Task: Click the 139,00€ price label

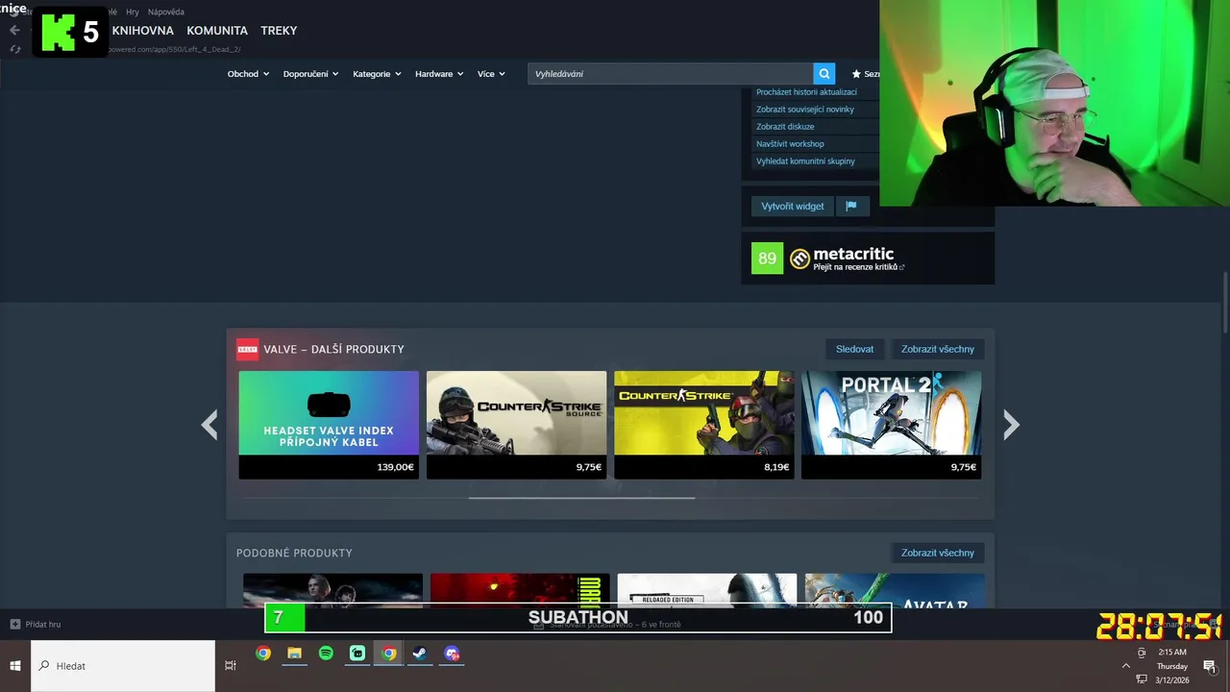Action: (395, 467)
